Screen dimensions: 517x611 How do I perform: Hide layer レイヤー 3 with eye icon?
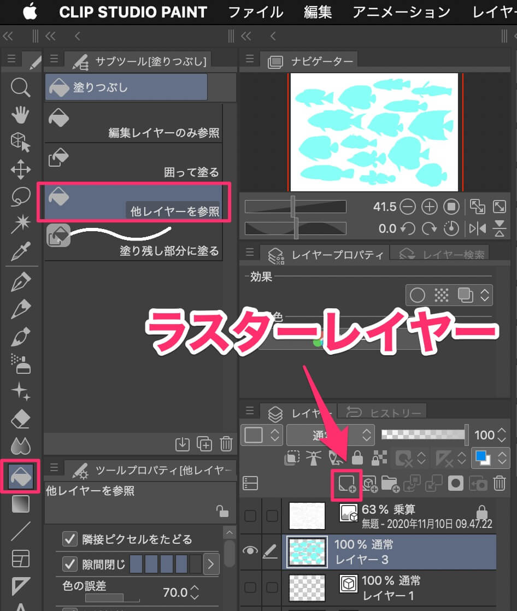point(250,551)
